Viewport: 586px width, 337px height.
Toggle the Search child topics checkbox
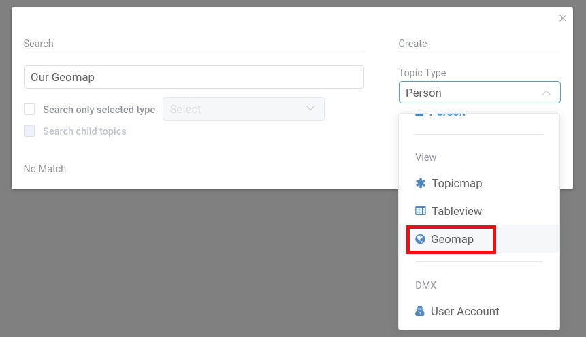29,131
